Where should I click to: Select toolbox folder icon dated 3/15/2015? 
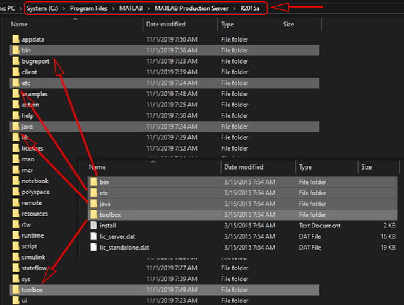(94, 214)
